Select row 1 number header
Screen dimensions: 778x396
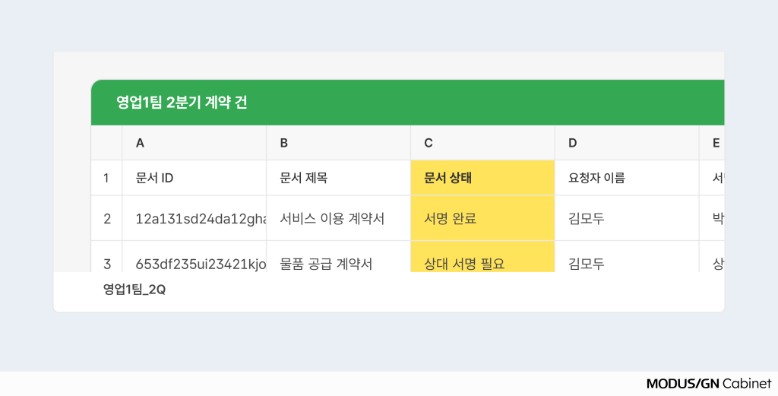pos(106,178)
